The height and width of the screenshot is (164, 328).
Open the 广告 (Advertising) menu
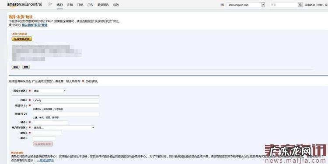pos(90,5)
